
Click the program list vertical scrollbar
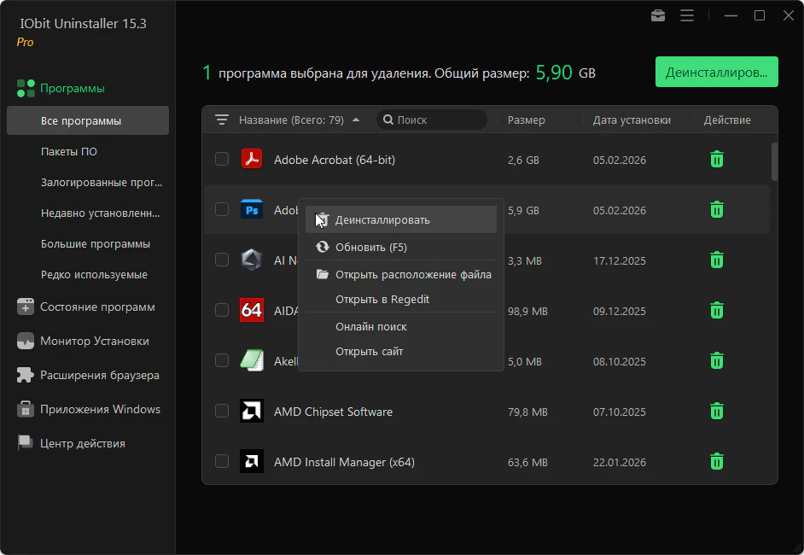[x=774, y=161]
